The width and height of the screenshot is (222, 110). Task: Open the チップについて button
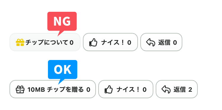tap(45, 42)
